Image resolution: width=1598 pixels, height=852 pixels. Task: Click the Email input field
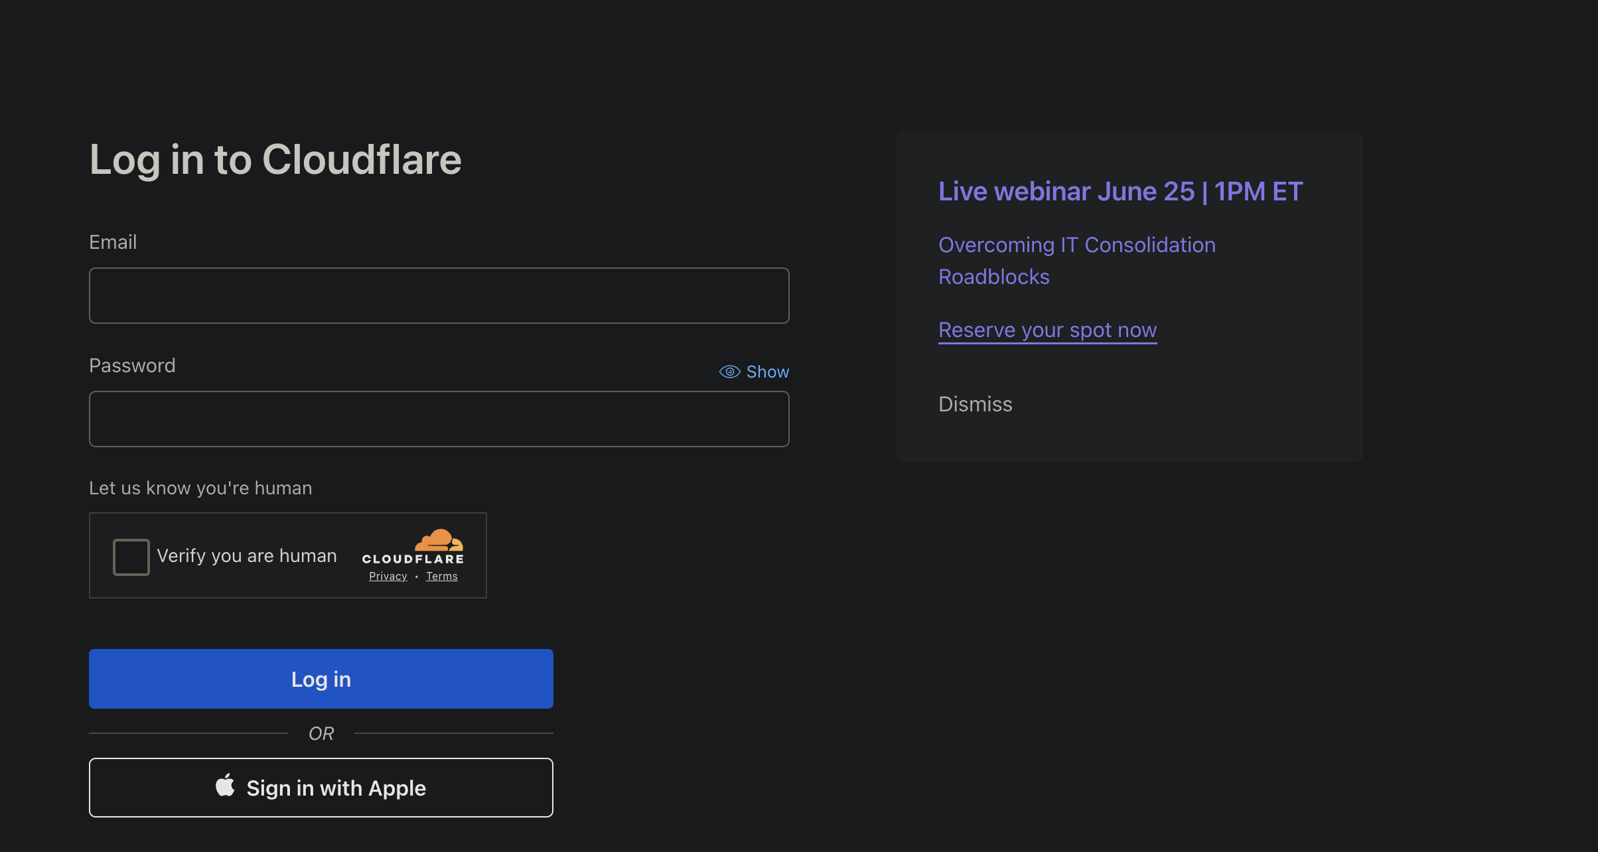pyautogui.click(x=439, y=295)
